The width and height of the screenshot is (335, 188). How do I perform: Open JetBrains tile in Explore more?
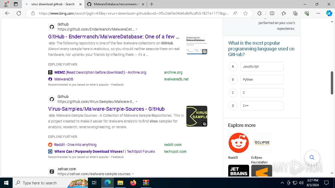[239, 171]
